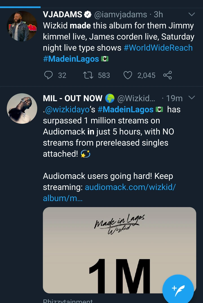This screenshot has width=203, height=303.
Task: Tap the blue tab indicator bar at top
Action: pyautogui.click(x=20, y=7)
